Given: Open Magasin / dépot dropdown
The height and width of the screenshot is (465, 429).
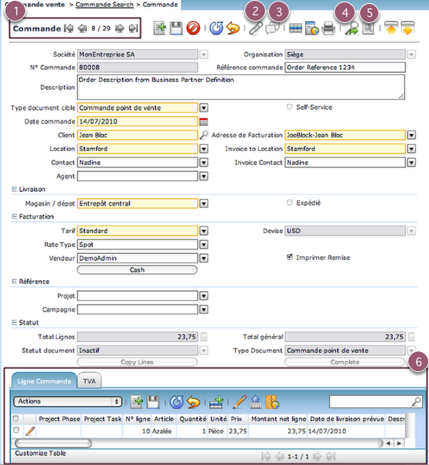Looking at the screenshot, I should coord(204,204).
